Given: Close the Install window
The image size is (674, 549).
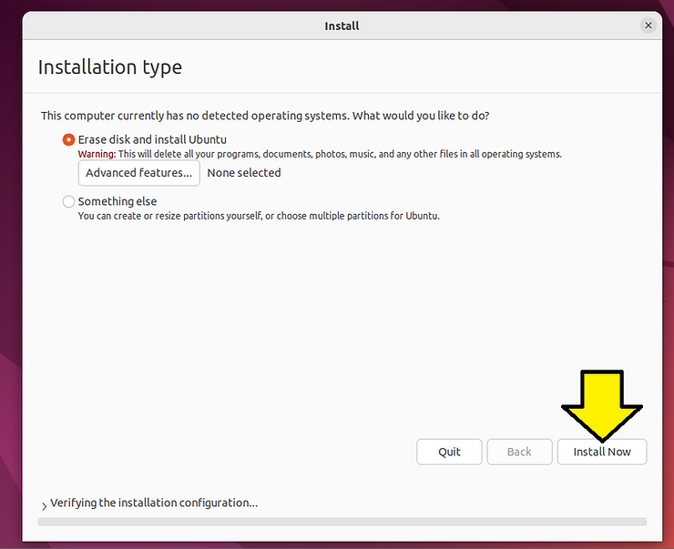Looking at the screenshot, I should point(648,25).
